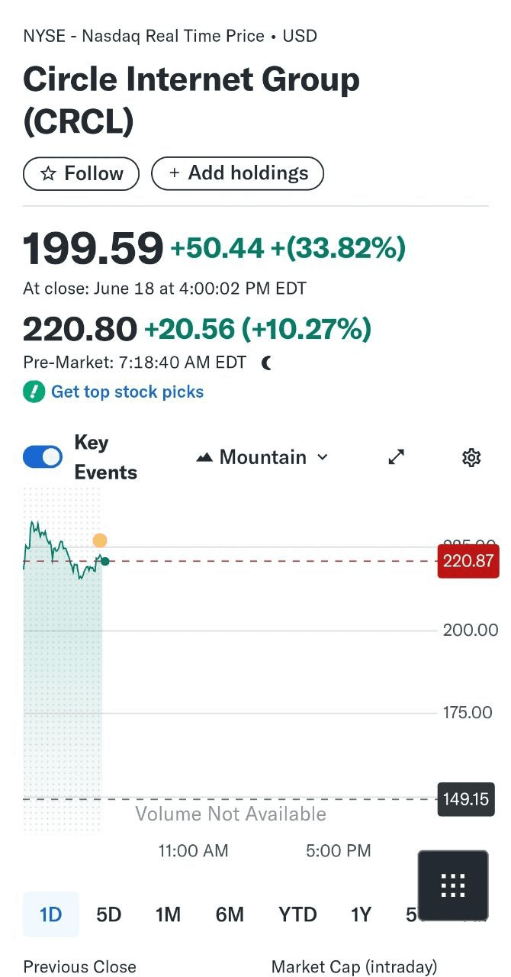Select the 1M chart range
Screen dimensions: 511x977
168,914
